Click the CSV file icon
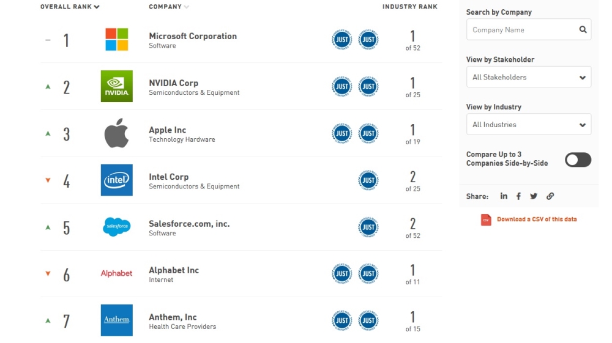This screenshot has height=343, width=612. click(x=486, y=219)
